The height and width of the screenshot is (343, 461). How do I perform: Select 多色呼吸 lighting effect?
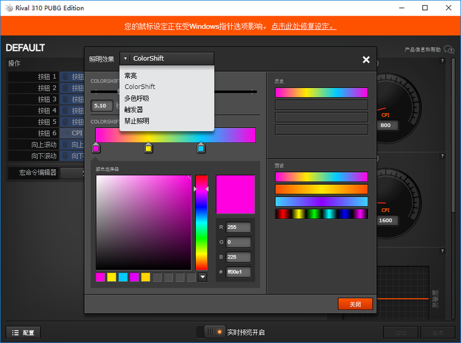coord(136,98)
